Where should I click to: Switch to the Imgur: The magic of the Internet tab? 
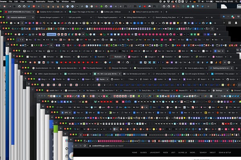(x=84, y=12)
